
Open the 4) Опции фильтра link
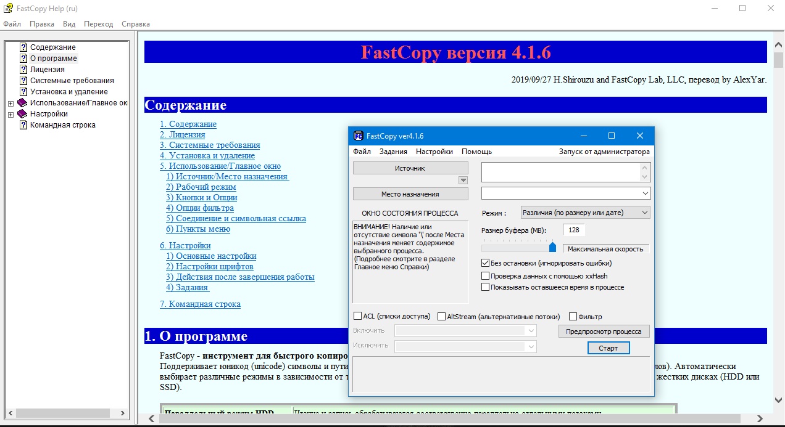point(200,208)
